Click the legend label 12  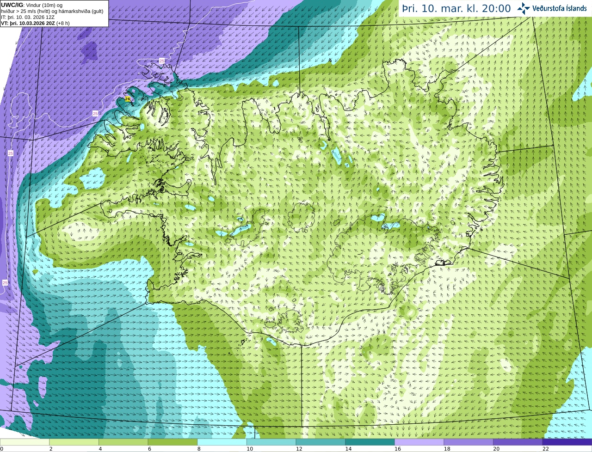[x=299, y=449]
